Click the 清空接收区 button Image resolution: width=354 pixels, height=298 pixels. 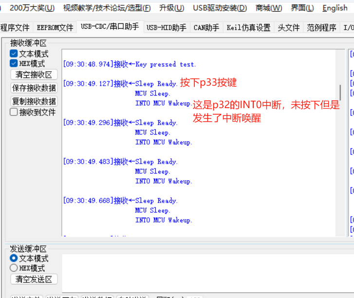click(x=34, y=74)
